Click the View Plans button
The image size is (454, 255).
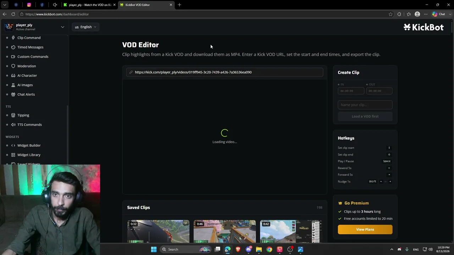[365, 229]
